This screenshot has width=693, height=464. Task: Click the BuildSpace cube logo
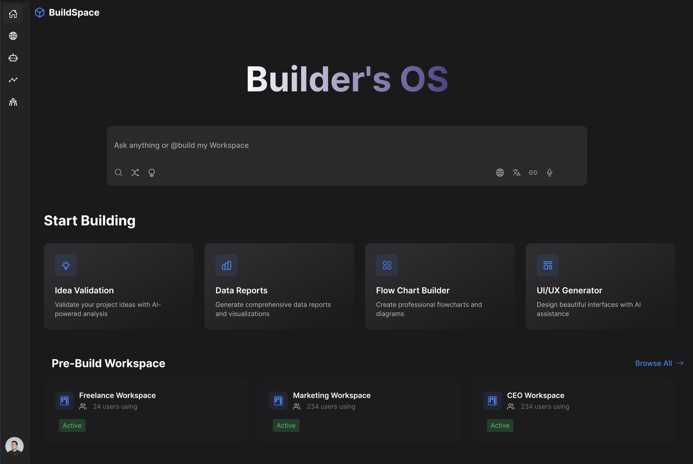pos(40,13)
